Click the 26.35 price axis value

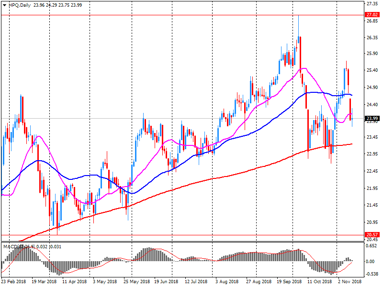tap(372, 38)
